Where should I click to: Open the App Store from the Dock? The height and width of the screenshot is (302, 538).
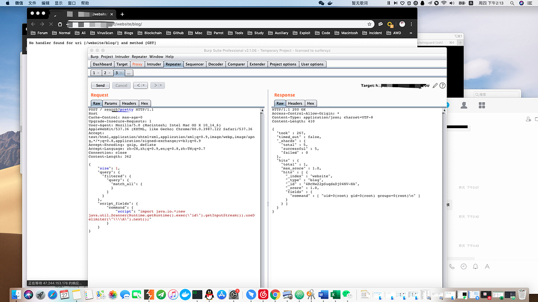tap(221, 295)
